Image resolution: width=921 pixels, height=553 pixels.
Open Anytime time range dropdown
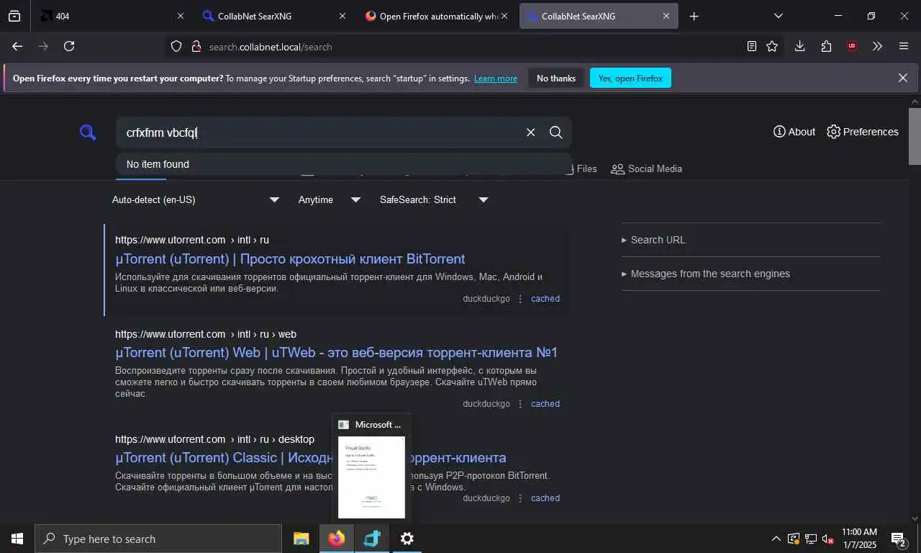click(330, 199)
